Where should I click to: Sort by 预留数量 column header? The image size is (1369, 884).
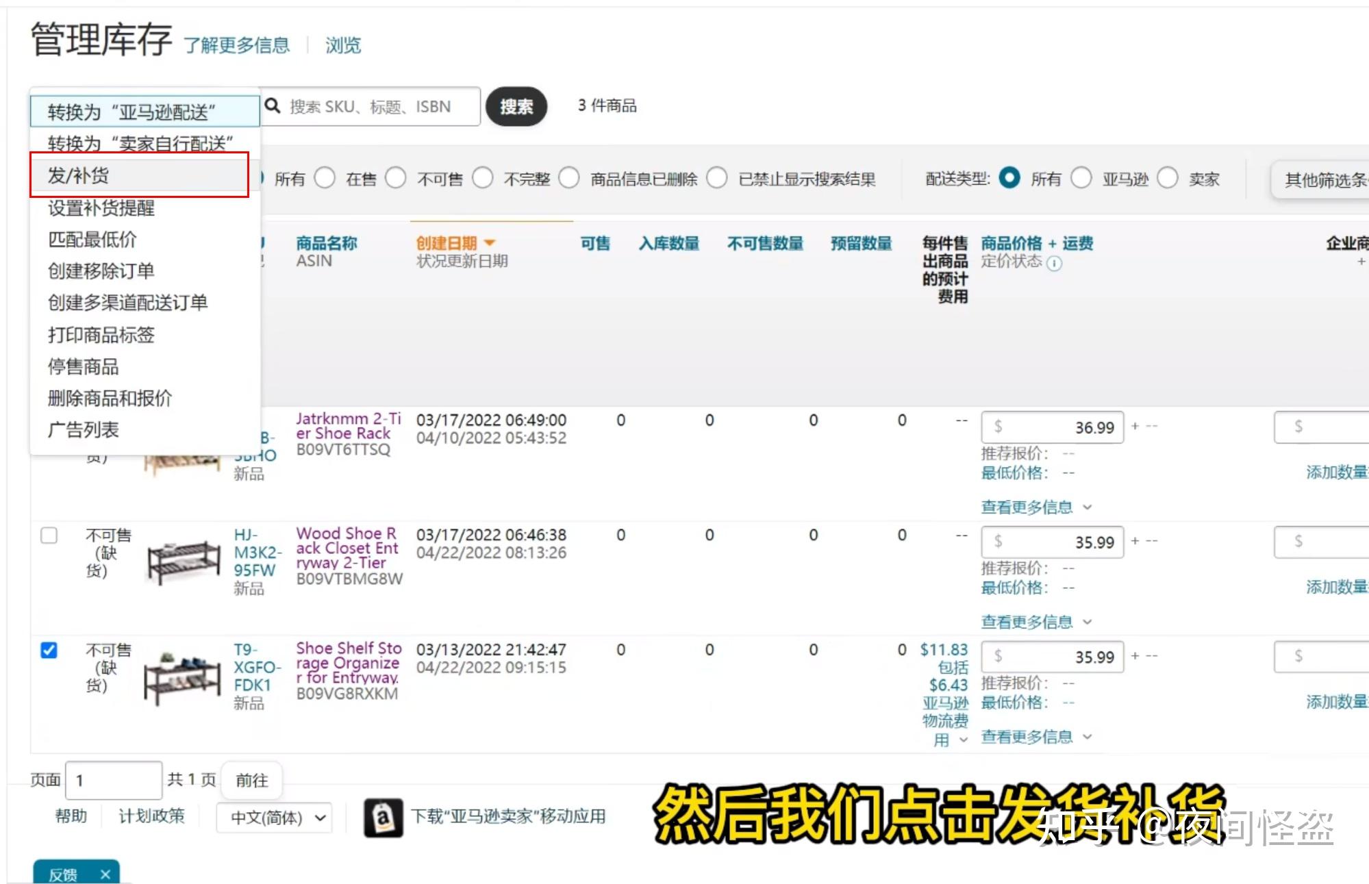click(862, 243)
